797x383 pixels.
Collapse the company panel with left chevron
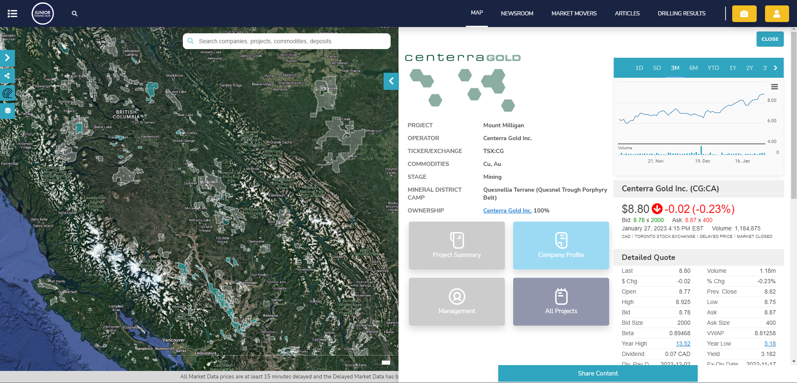coord(391,81)
